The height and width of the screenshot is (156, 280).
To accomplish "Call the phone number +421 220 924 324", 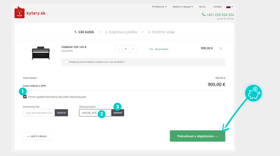I will point(220,15).
